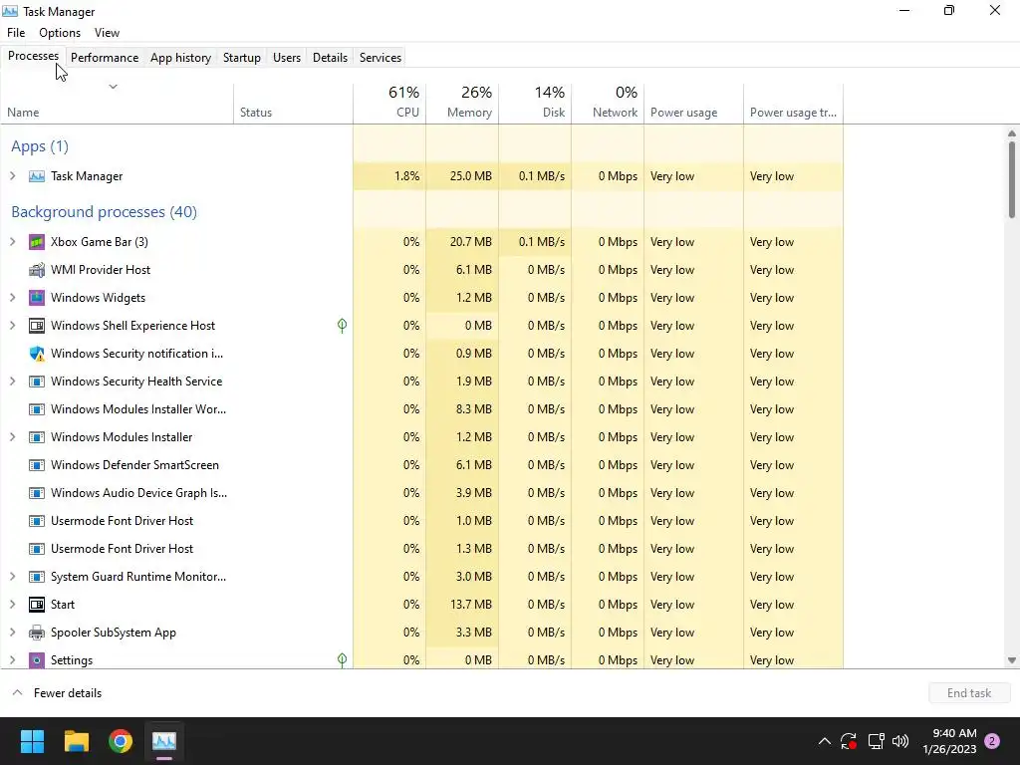Click the Apps (1) group heading

click(40, 146)
